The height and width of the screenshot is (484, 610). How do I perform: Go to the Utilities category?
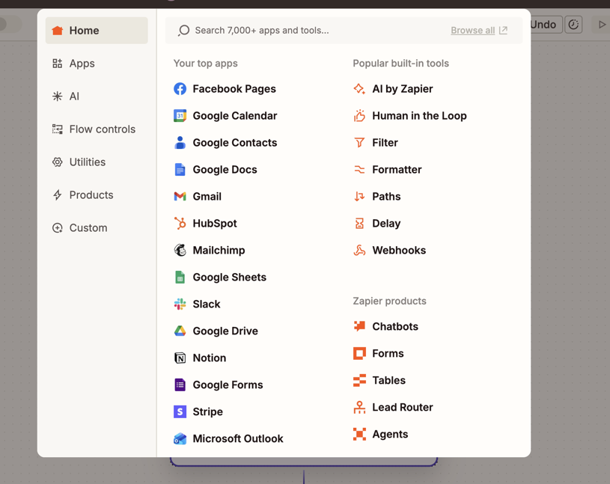tap(97, 162)
